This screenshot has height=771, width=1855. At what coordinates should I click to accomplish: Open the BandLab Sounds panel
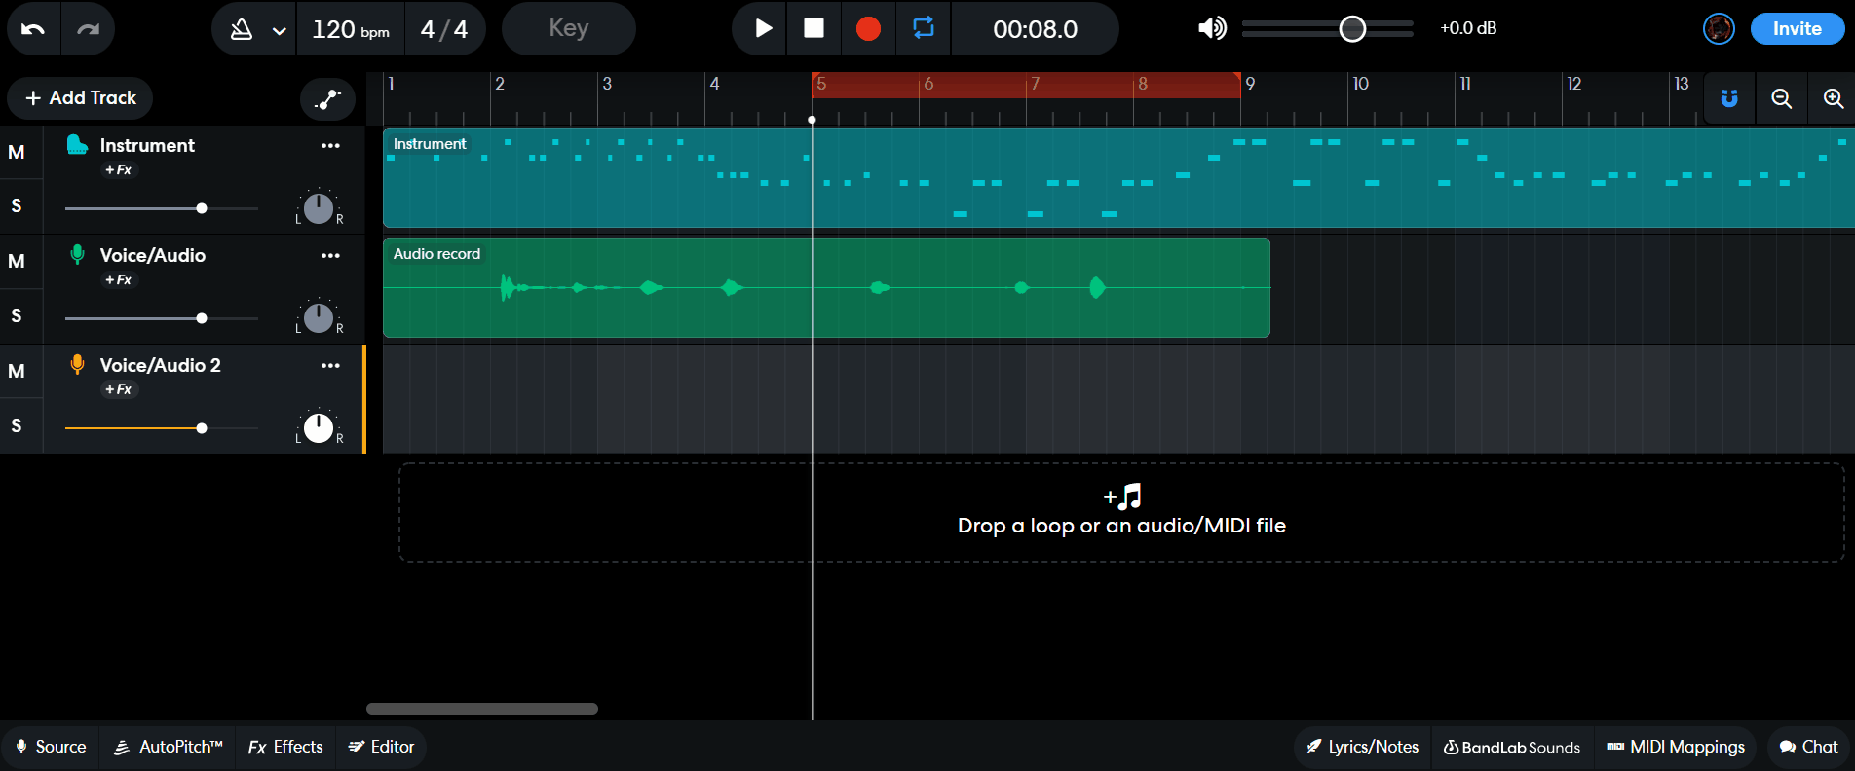tap(1511, 747)
